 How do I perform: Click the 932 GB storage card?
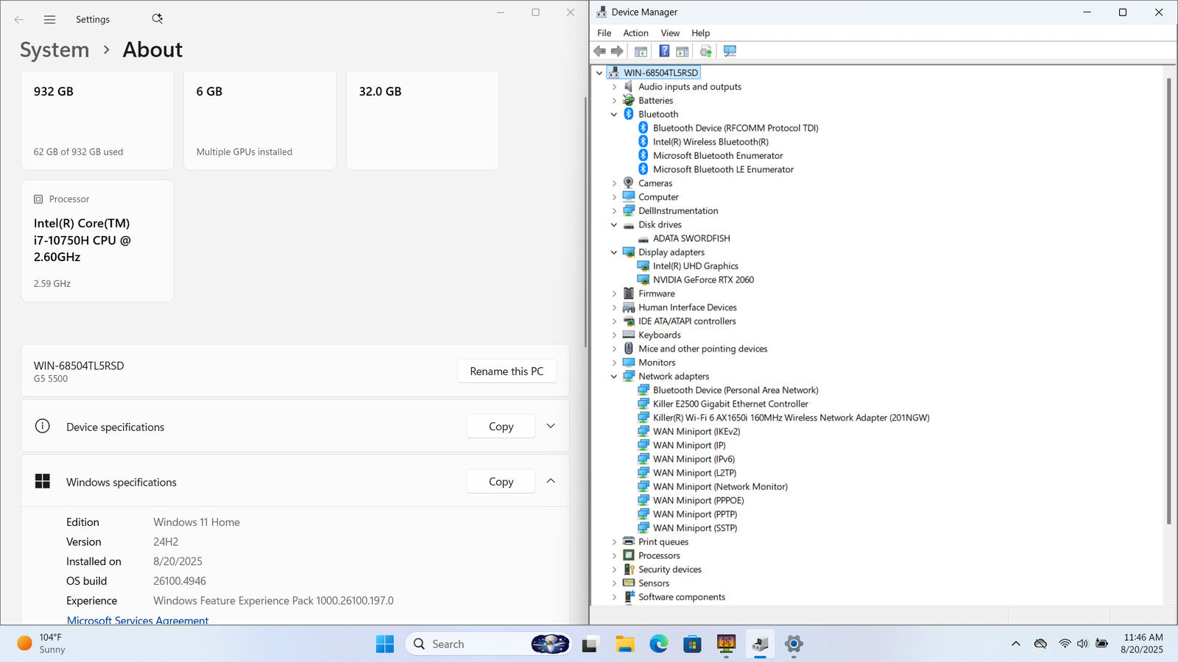[97, 121]
